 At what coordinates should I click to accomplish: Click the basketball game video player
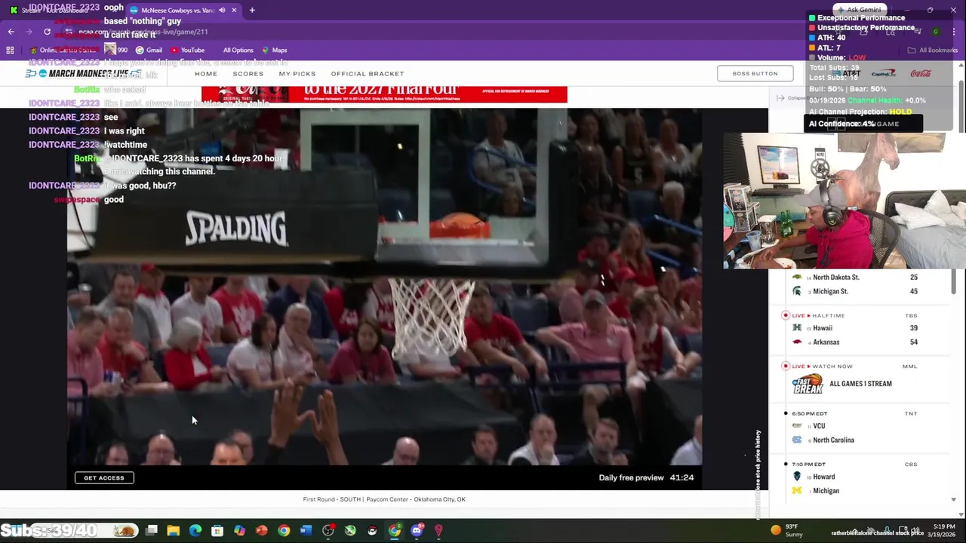384,287
